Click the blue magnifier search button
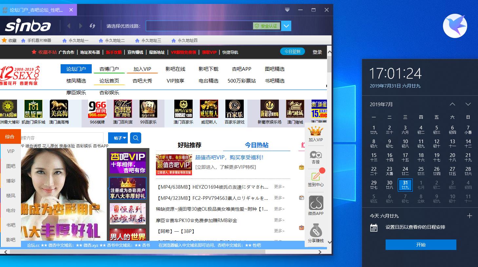This screenshot has width=478, height=267. click(x=136, y=138)
